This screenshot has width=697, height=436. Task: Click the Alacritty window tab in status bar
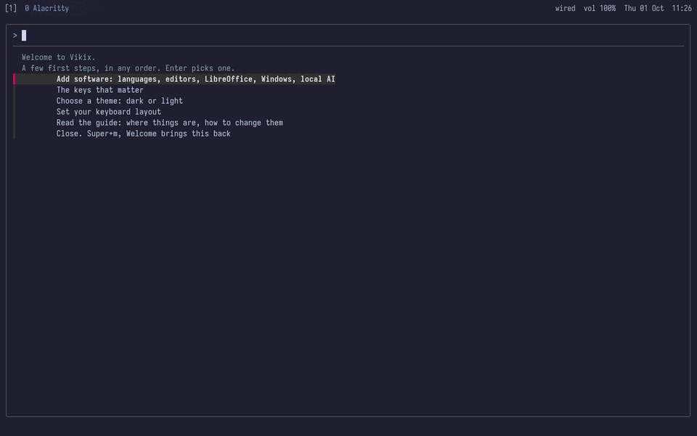click(46, 9)
